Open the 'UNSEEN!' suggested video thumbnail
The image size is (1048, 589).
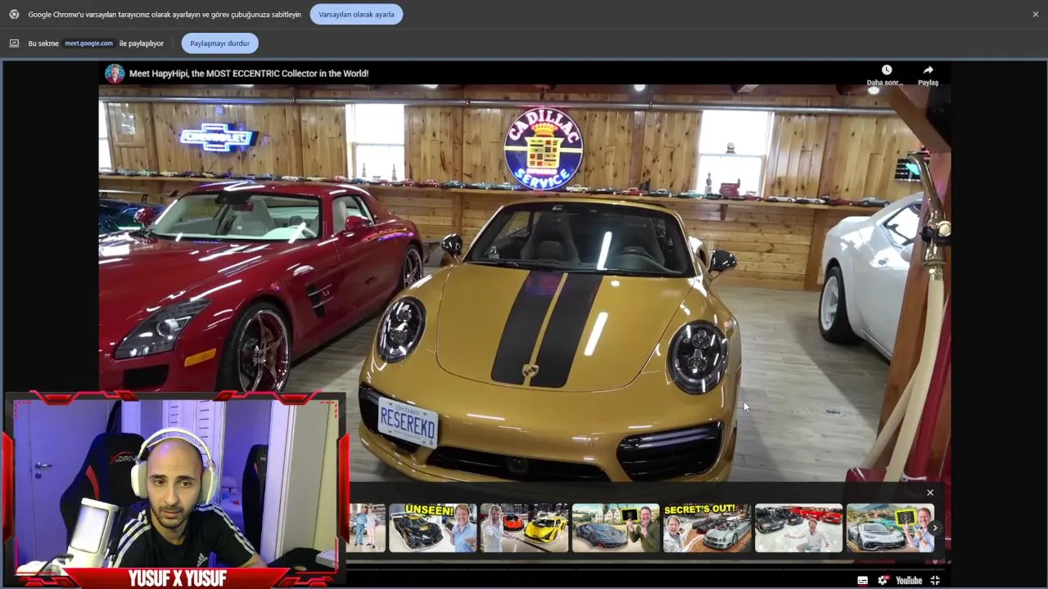click(x=432, y=528)
